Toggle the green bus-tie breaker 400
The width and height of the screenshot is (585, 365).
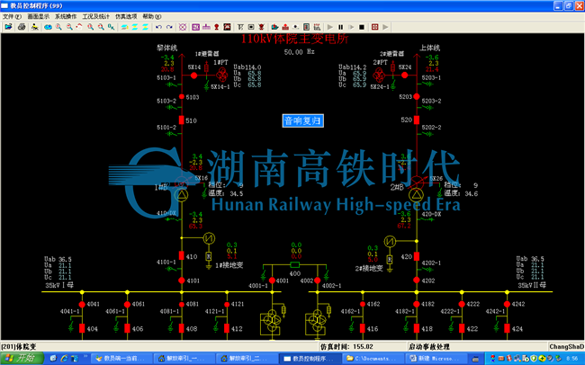pyautogui.click(x=294, y=264)
